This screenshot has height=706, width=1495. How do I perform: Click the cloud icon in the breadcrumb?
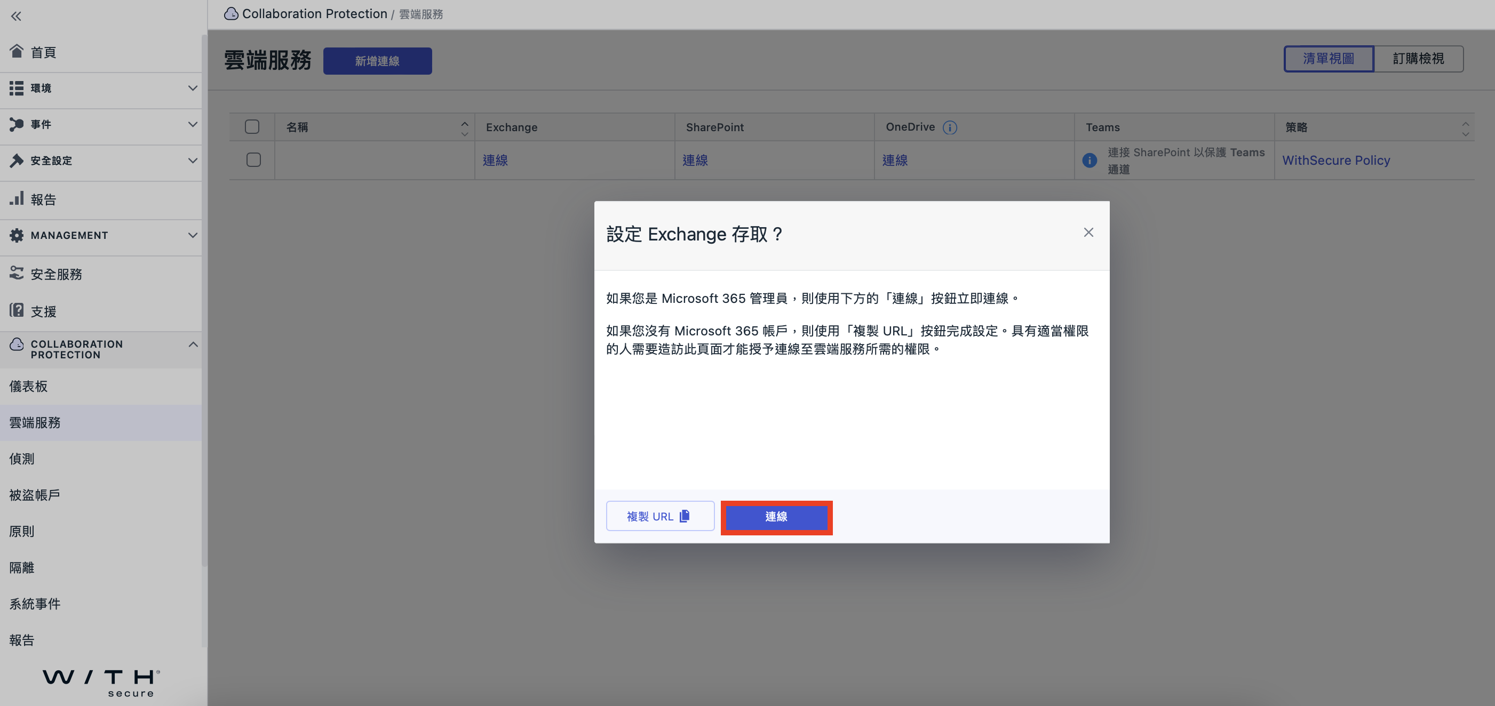(x=231, y=13)
